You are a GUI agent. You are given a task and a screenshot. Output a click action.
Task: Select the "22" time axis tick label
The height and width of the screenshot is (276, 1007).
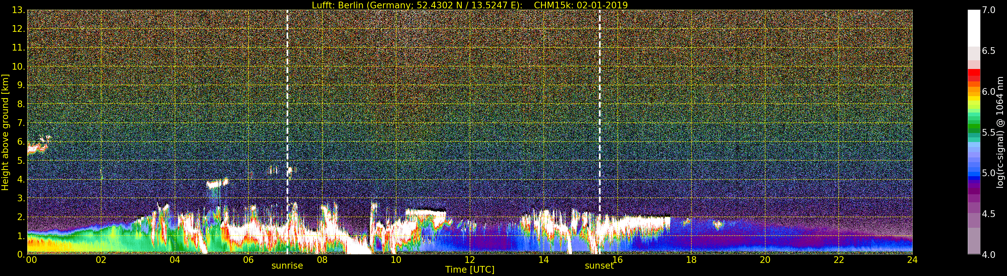839,260
